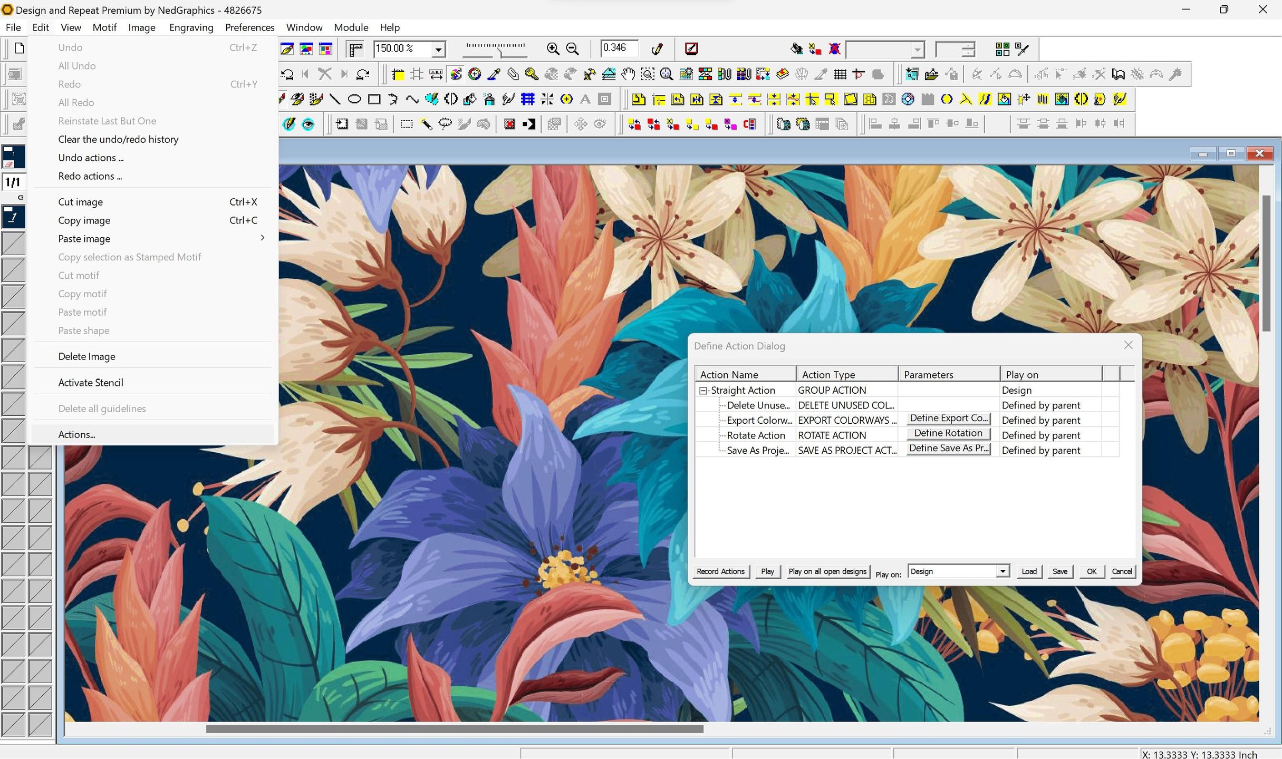Image resolution: width=1282 pixels, height=759 pixels.
Task: Select the magic wand selection tool
Action: point(426,124)
